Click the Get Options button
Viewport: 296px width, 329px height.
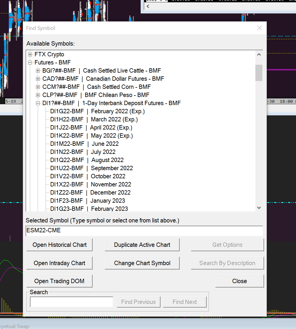click(228, 245)
